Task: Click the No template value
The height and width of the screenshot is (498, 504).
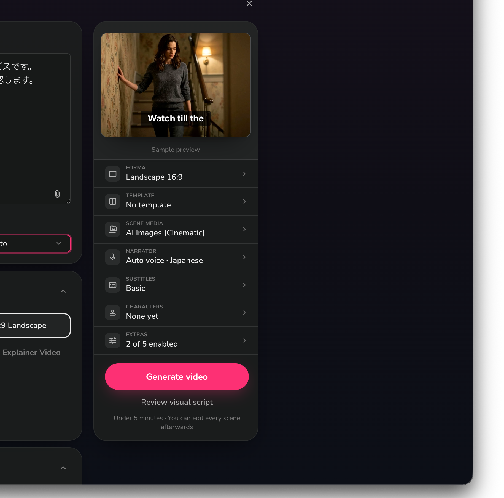Action: (148, 205)
